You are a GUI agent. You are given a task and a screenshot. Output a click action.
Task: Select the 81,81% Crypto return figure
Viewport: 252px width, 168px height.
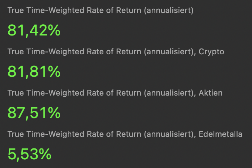(34, 72)
